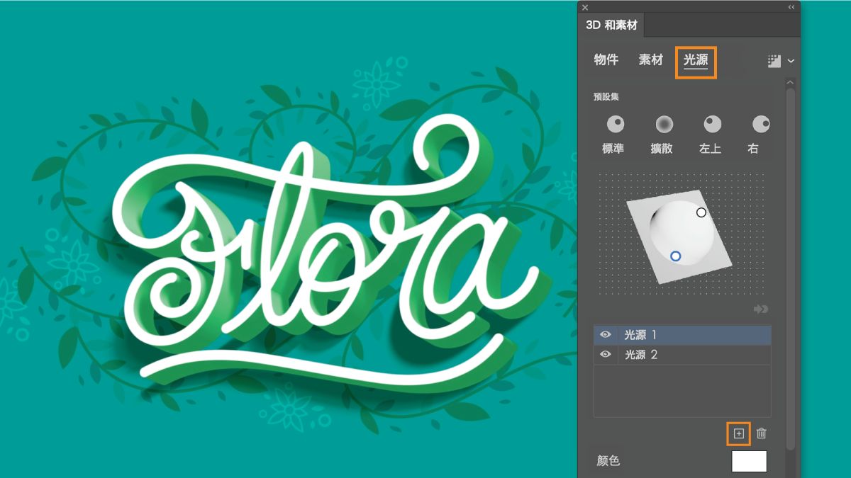The image size is (851, 478).
Task: Select the 擴散 diffuse preset icon
Action: (664, 124)
